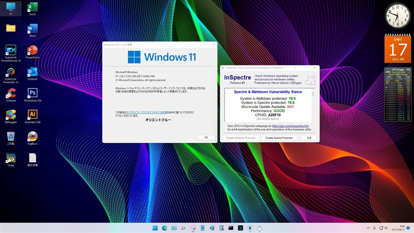Open the Microsoft software license terms link
This screenshot has width=414, height=233.
[x=146, y=112]
